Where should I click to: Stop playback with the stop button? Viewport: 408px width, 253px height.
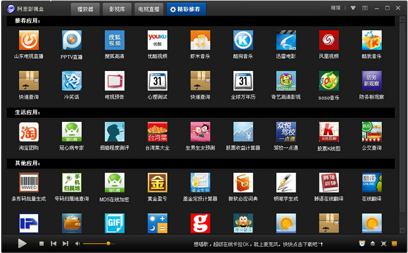pyautogui.click(x=41, y=244)
